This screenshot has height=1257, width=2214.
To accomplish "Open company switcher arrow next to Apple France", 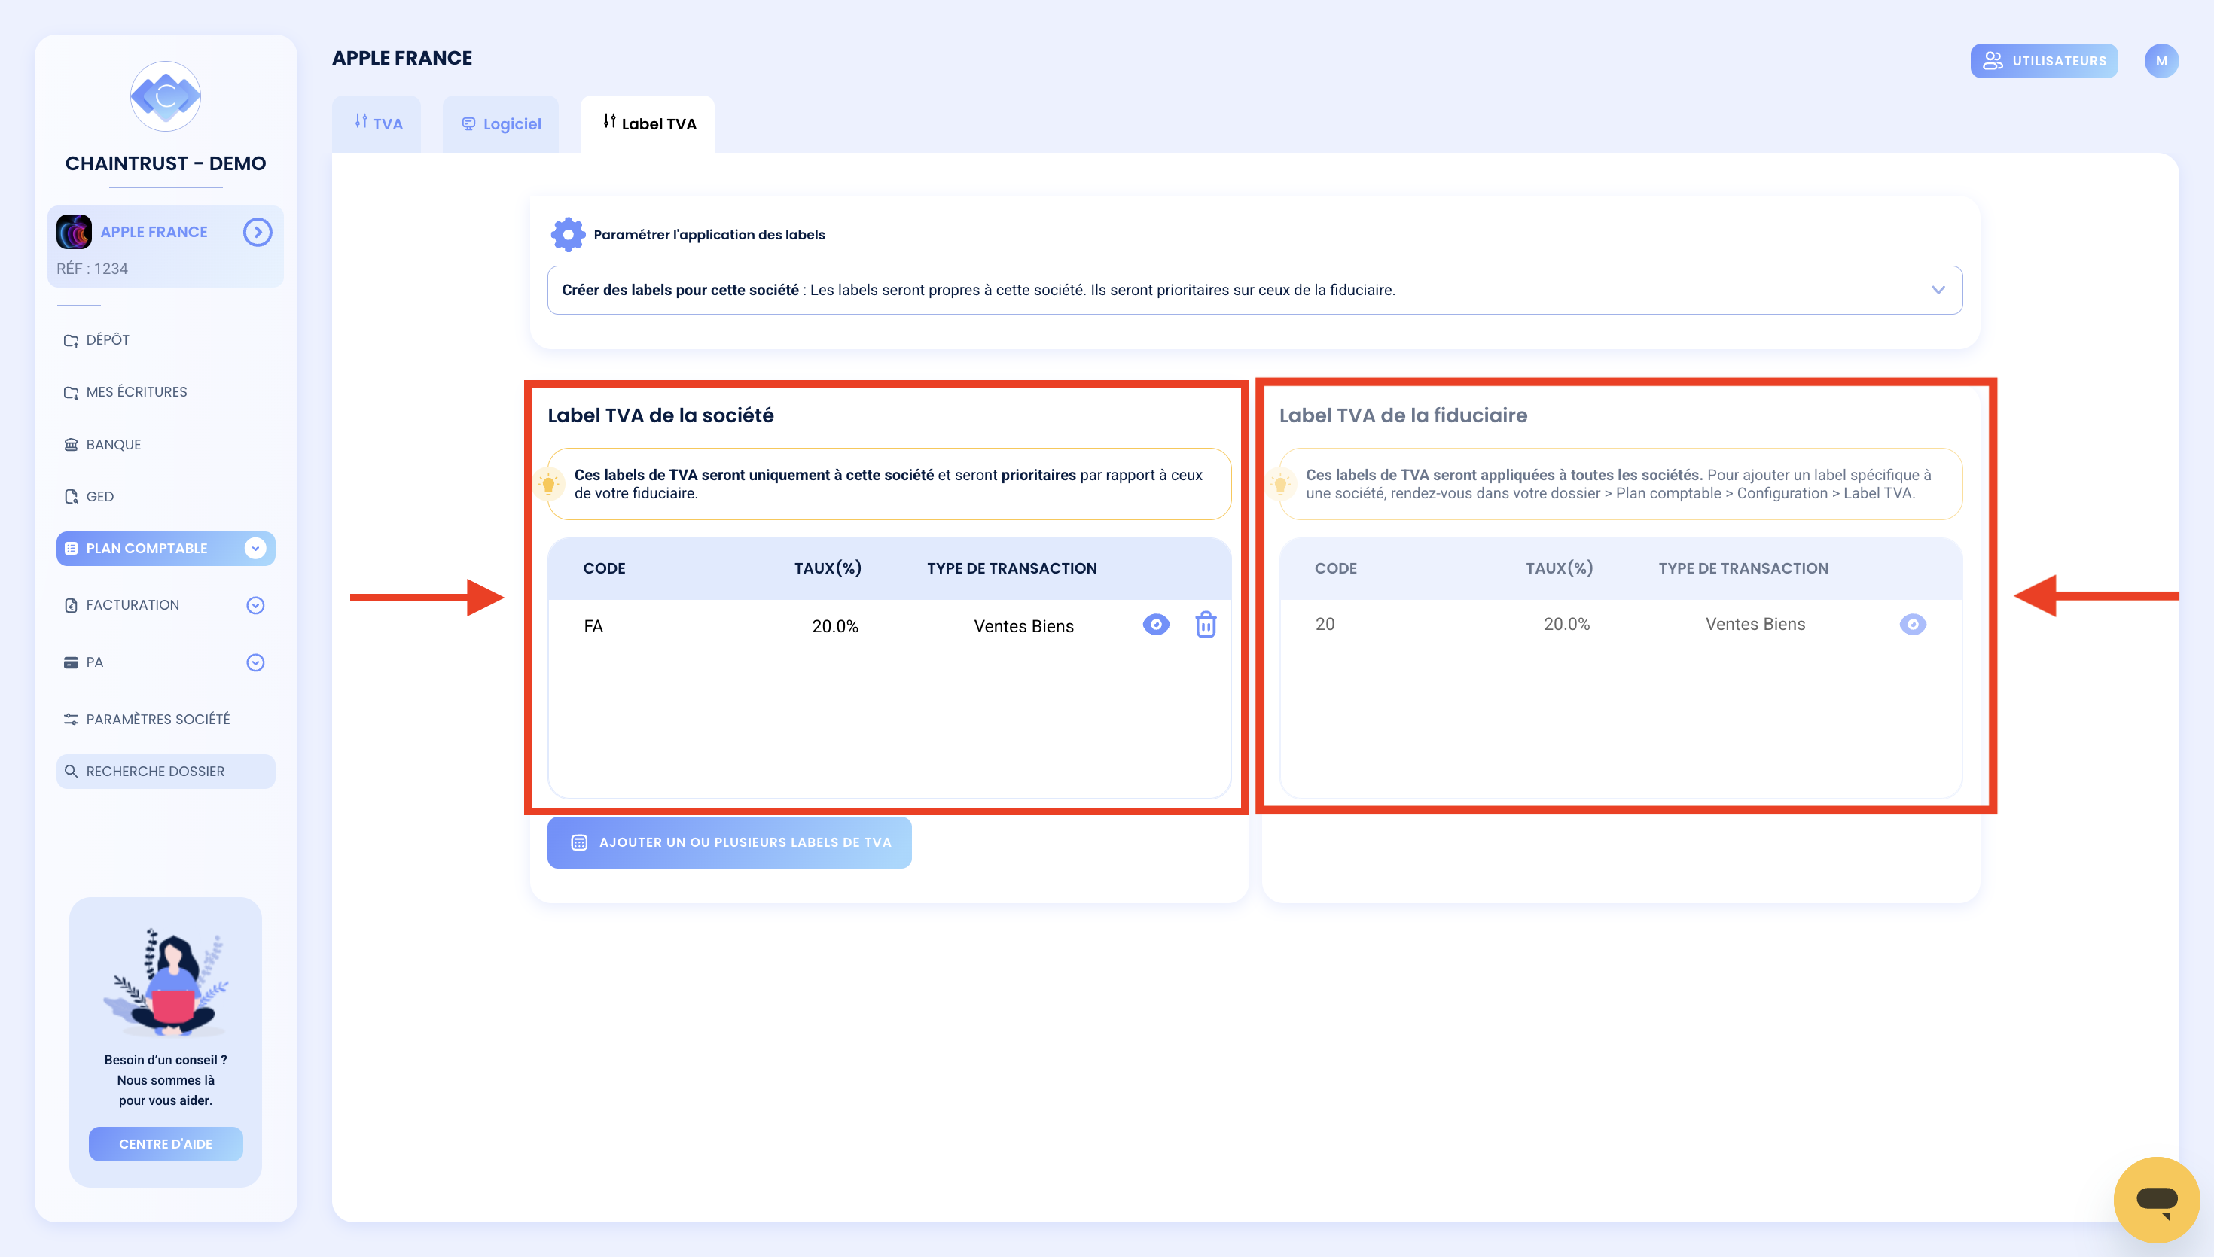I will pos(258,231).
